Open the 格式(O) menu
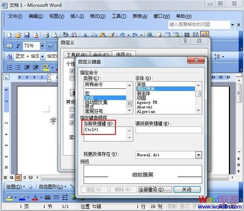This screenshot has width=244, height=211. [97, 16]
